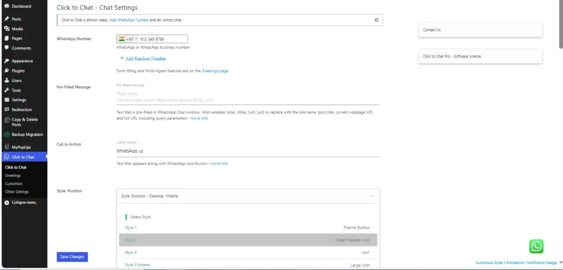Open the Media library menu
Screen dimensions: 563x270
pos(18,29)
